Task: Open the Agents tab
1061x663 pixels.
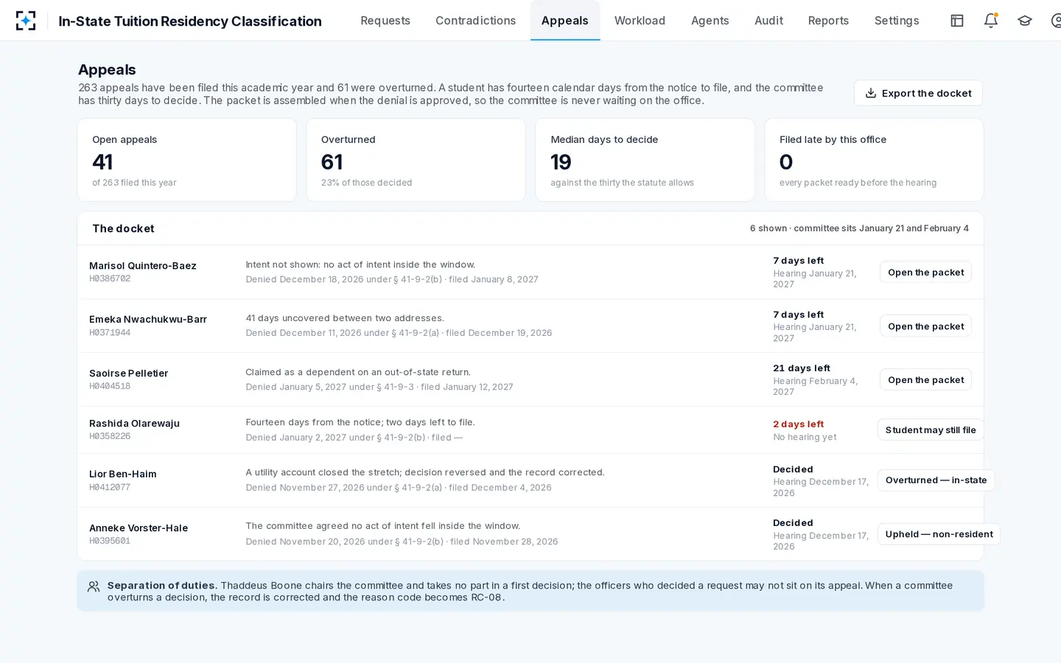Action: (x=710, y=21)
